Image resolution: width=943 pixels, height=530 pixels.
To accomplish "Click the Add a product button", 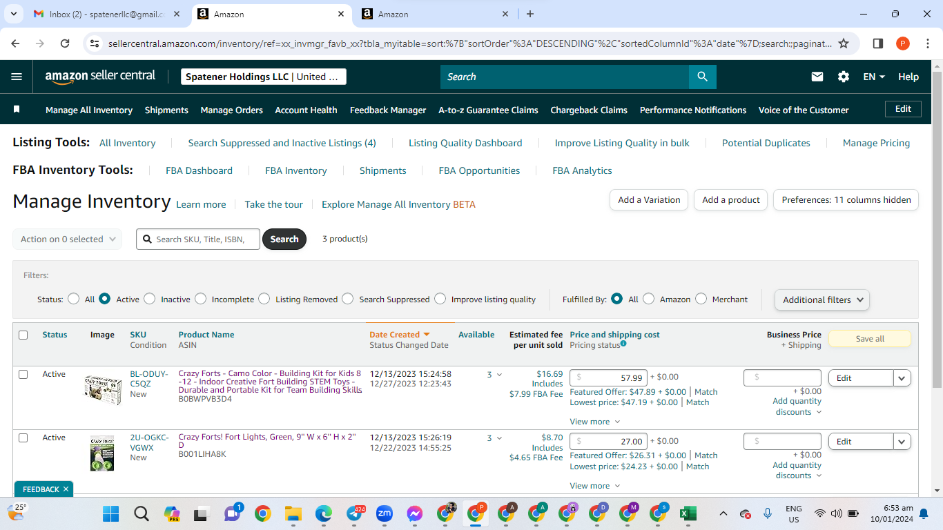I will [731, 199].
